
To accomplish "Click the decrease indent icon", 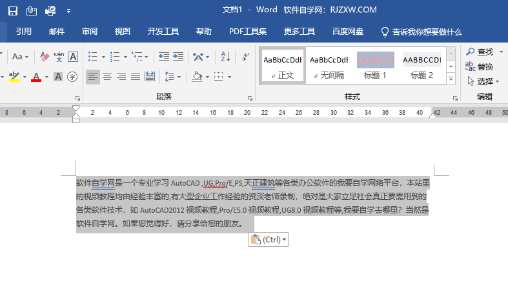I will point(163,57).
